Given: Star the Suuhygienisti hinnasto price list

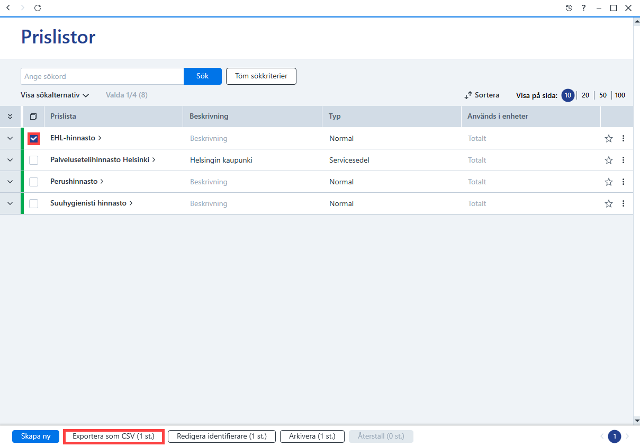Looking at the screenshot, I should pos(609,203).
